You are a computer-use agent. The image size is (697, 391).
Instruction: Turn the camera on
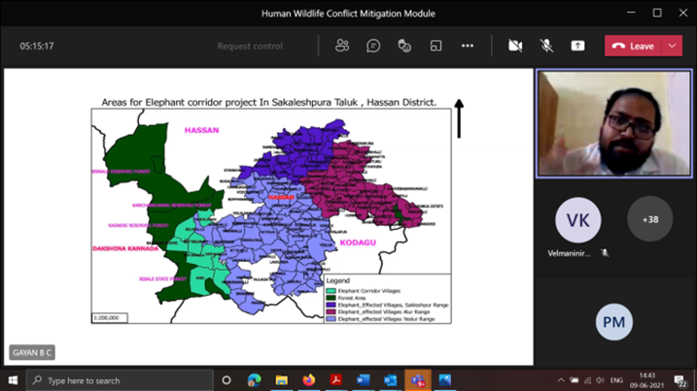tap(515, 46)
